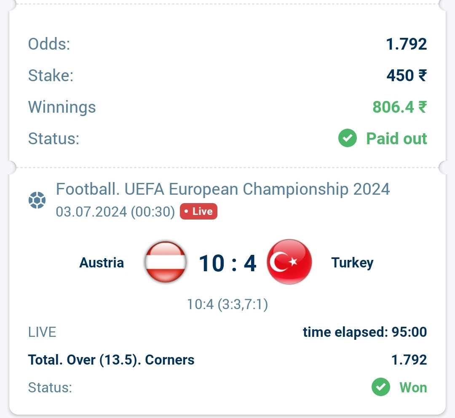
Task: Click the time elapsed 95:00 text
Action: 365,332
